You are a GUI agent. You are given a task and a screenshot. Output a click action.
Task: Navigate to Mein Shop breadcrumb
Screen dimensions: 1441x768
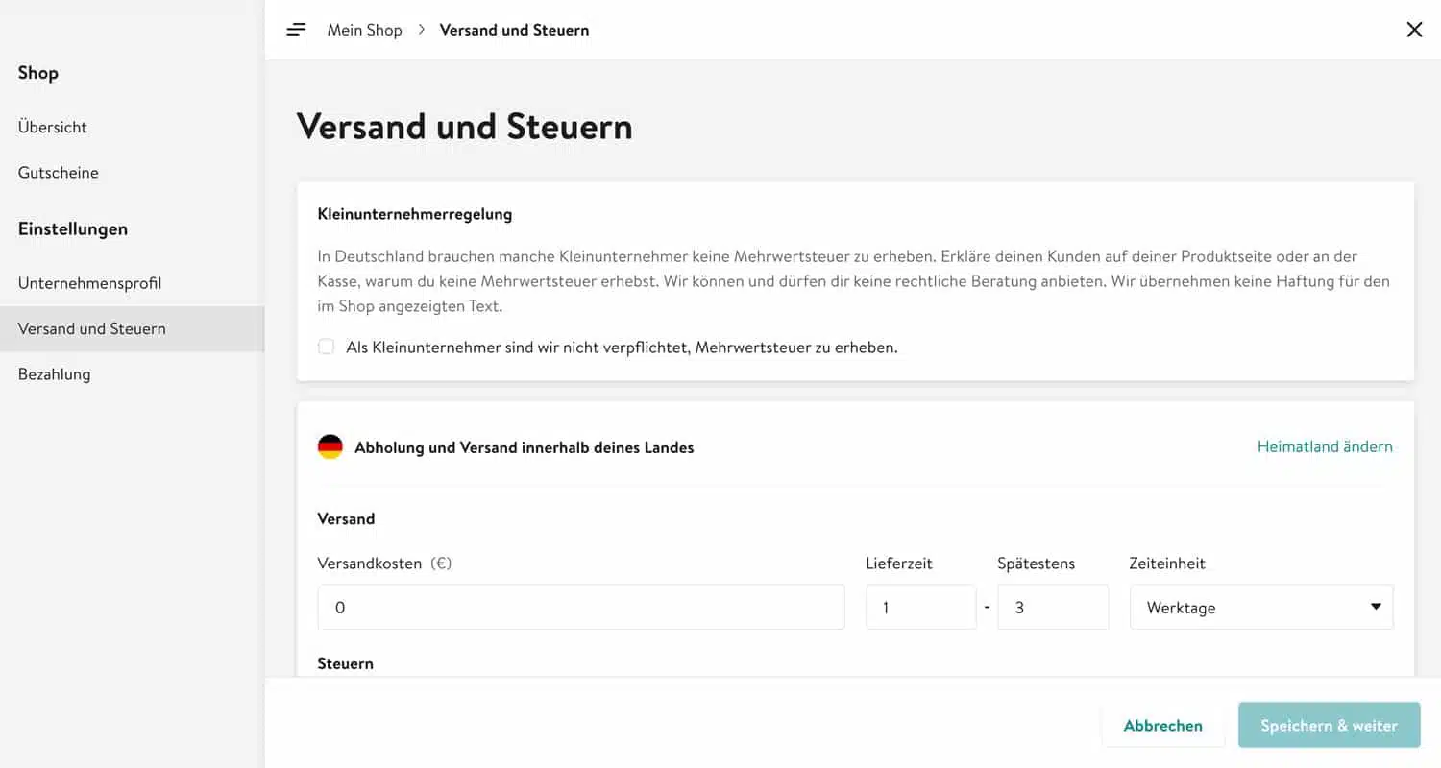365,30
